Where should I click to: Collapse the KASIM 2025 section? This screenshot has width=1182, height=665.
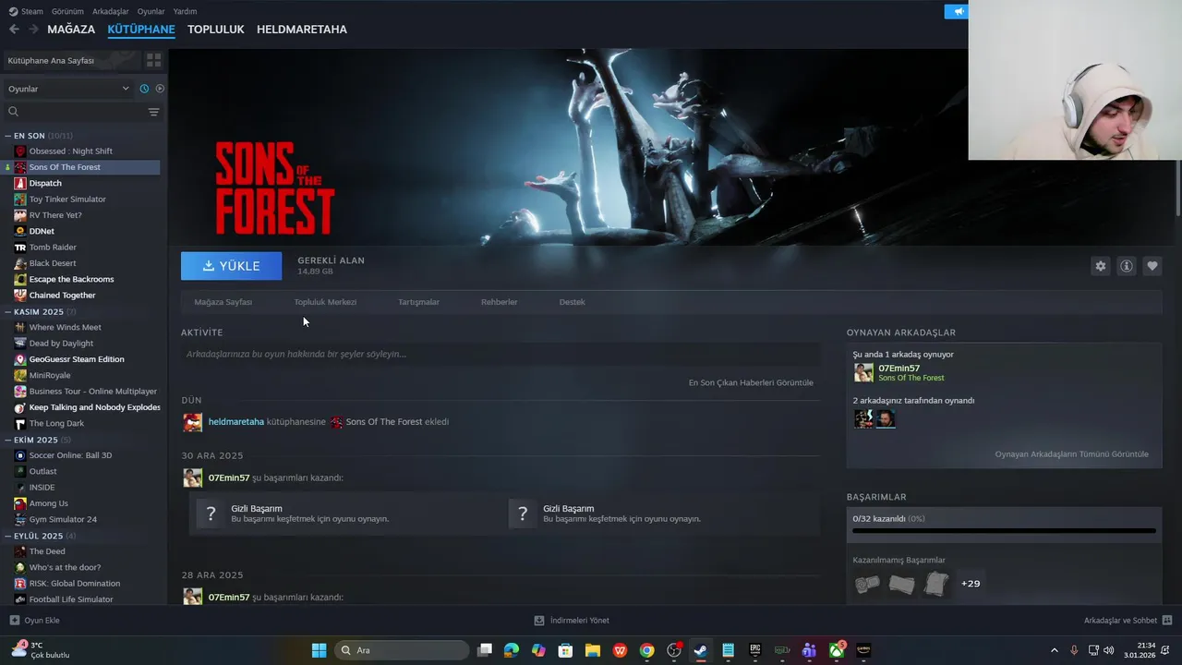[7, 312]
